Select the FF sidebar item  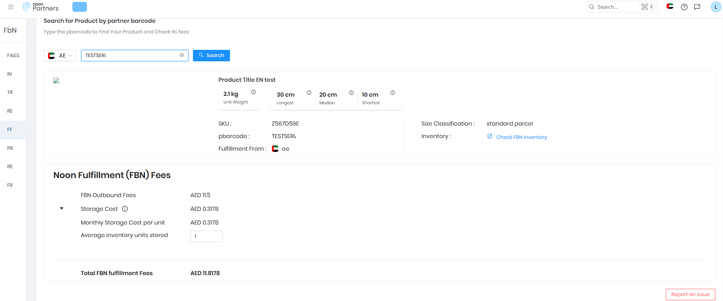point(13,130)
